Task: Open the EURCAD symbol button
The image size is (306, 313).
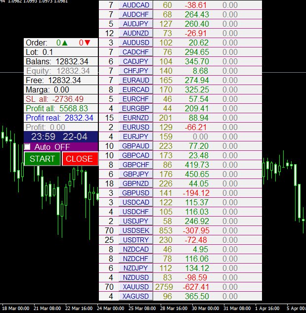Action: click(x=136, y=89)
